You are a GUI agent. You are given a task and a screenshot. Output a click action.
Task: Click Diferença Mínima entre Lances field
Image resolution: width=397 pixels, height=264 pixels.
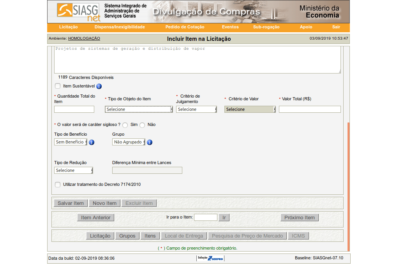(x=147, y=170)
